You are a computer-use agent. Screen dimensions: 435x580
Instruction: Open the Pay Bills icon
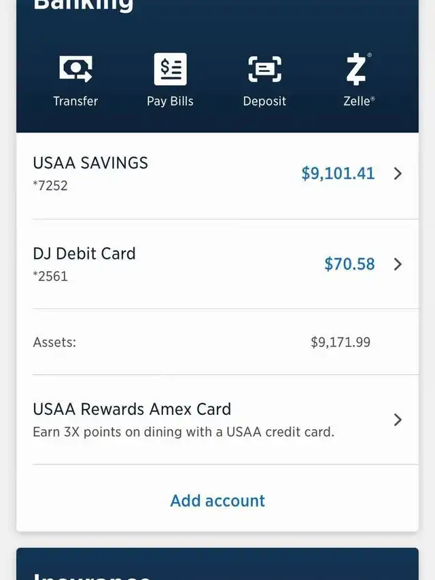[x=171, y=69]
